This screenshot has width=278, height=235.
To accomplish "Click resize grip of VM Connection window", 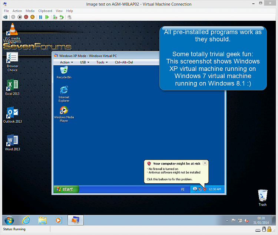I will coord(274,231).
